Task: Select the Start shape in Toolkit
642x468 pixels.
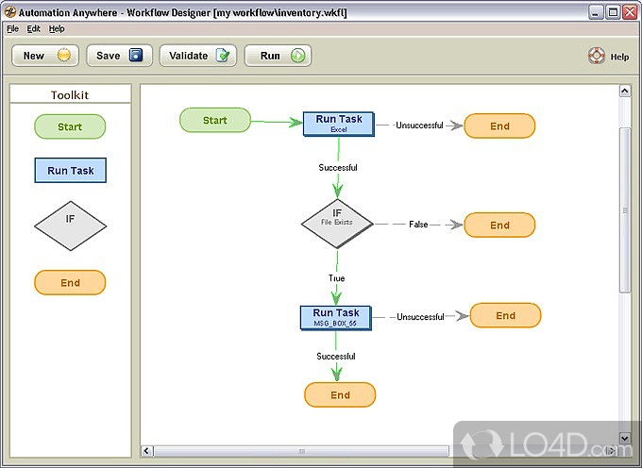Action: point(70,126)
